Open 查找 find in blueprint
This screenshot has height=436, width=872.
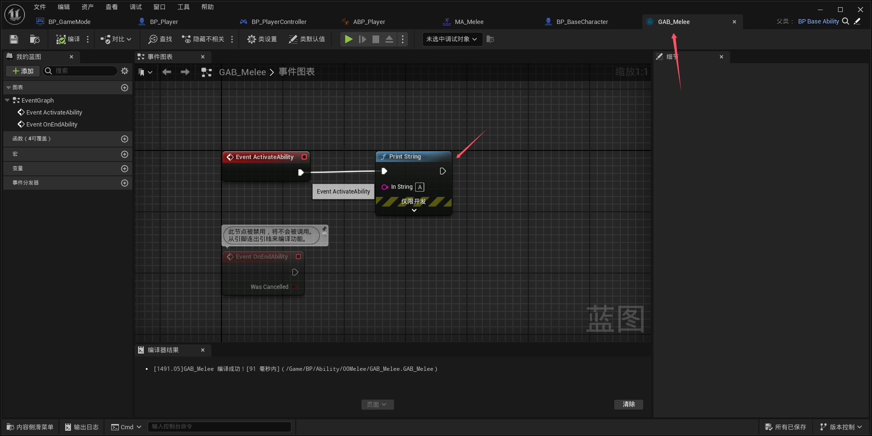160,39
